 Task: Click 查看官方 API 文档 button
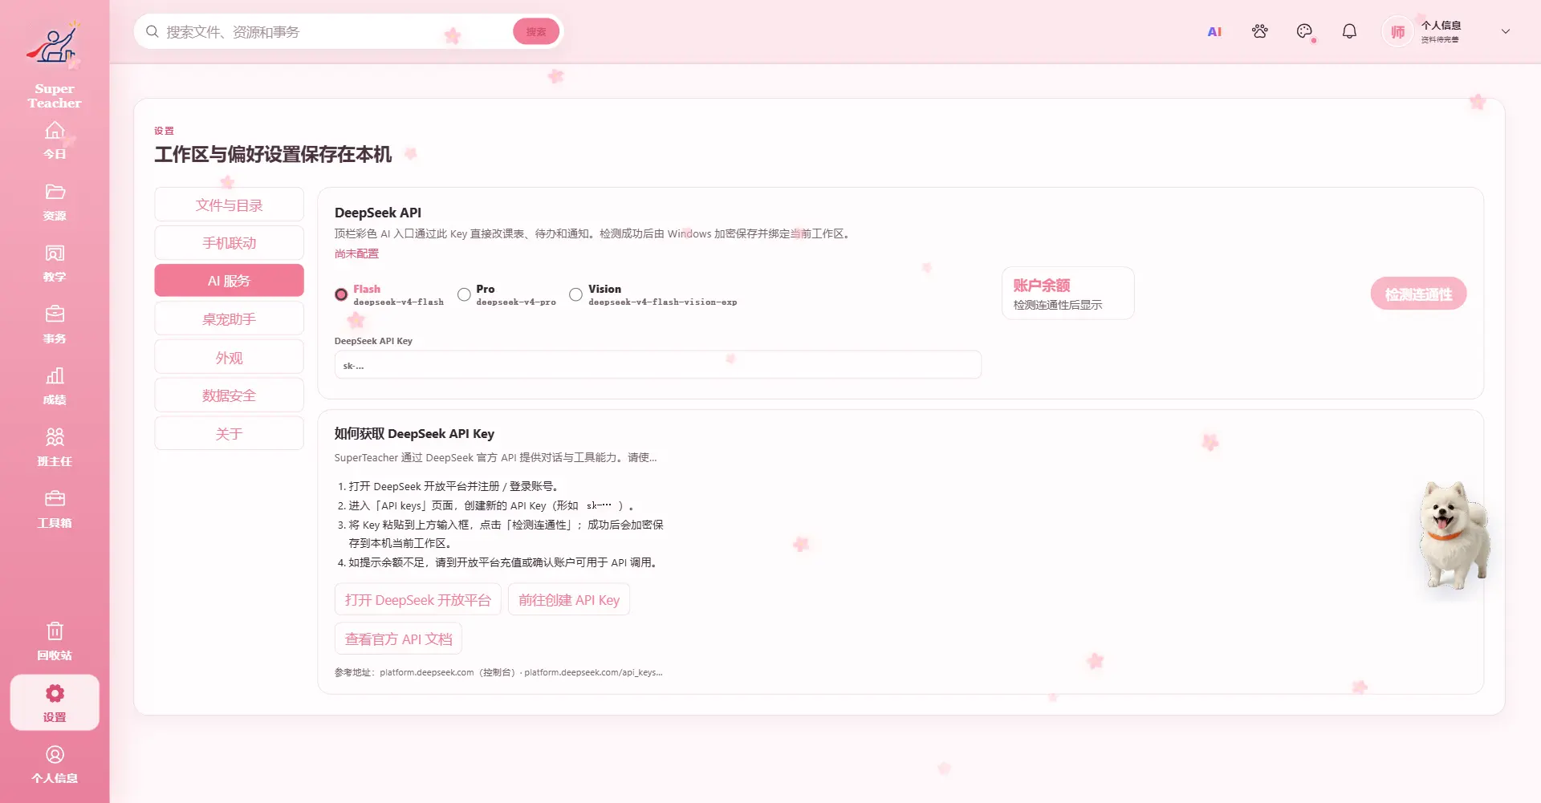[398, 639]
